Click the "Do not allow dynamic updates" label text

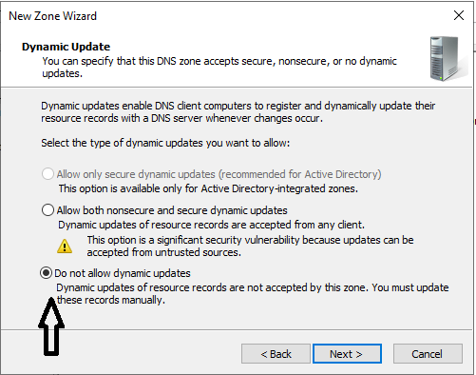tap(123, 273)
